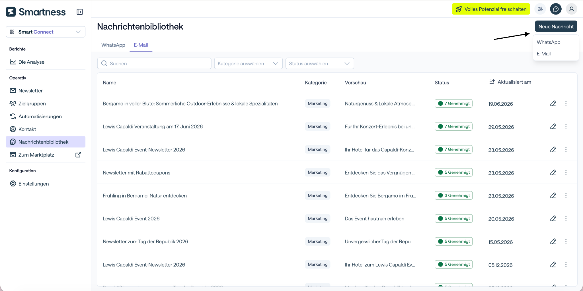The image size is (583, 291).
Task: Open the help chat icon
Action: [556, 9]
